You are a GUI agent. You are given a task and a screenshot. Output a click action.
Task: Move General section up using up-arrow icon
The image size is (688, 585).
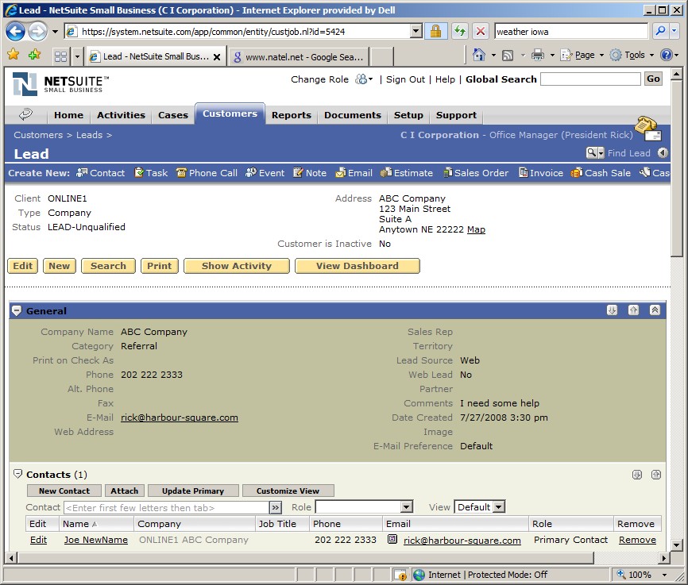pyautogui.click(x=633, y=310)
